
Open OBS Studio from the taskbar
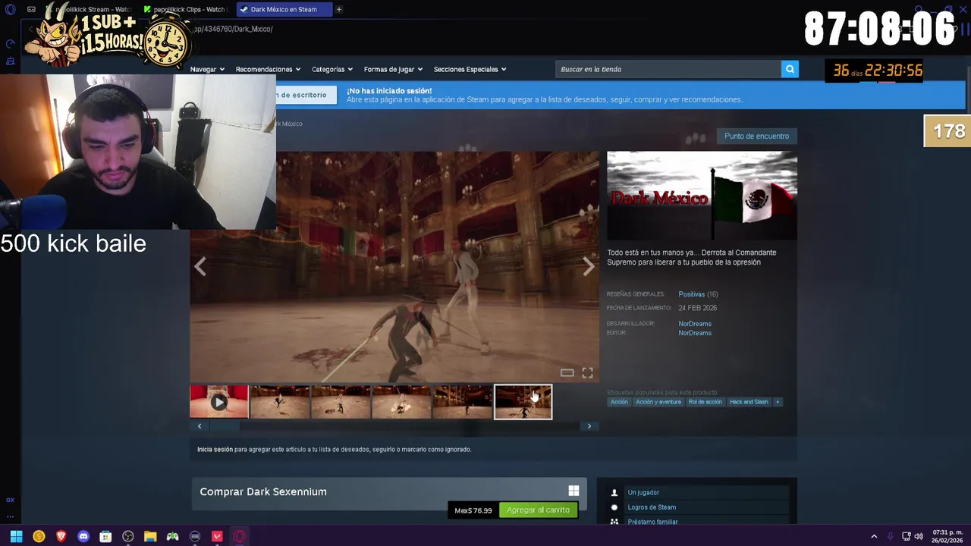click(128, 536)
